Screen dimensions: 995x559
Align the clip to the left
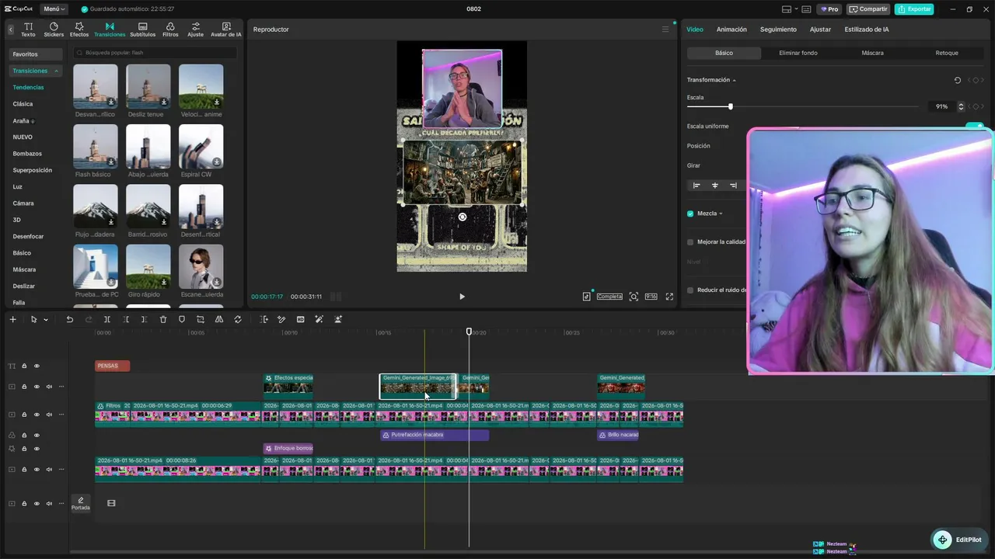point(696,186)
